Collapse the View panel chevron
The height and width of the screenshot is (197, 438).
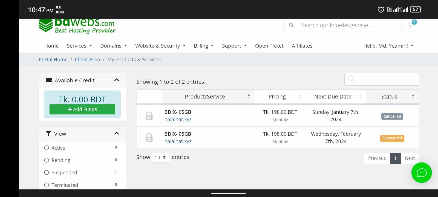click(x=117, y=134)
